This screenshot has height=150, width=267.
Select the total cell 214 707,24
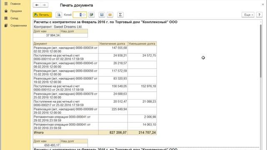click(x=142, y=132)
